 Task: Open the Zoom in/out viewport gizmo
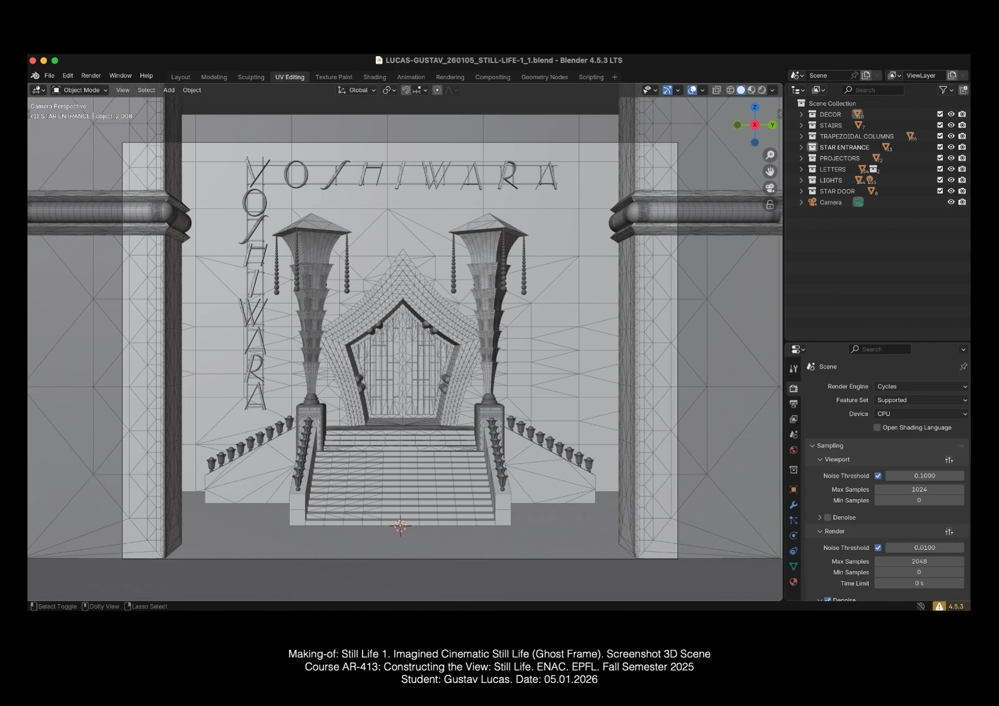pos(770,155)
